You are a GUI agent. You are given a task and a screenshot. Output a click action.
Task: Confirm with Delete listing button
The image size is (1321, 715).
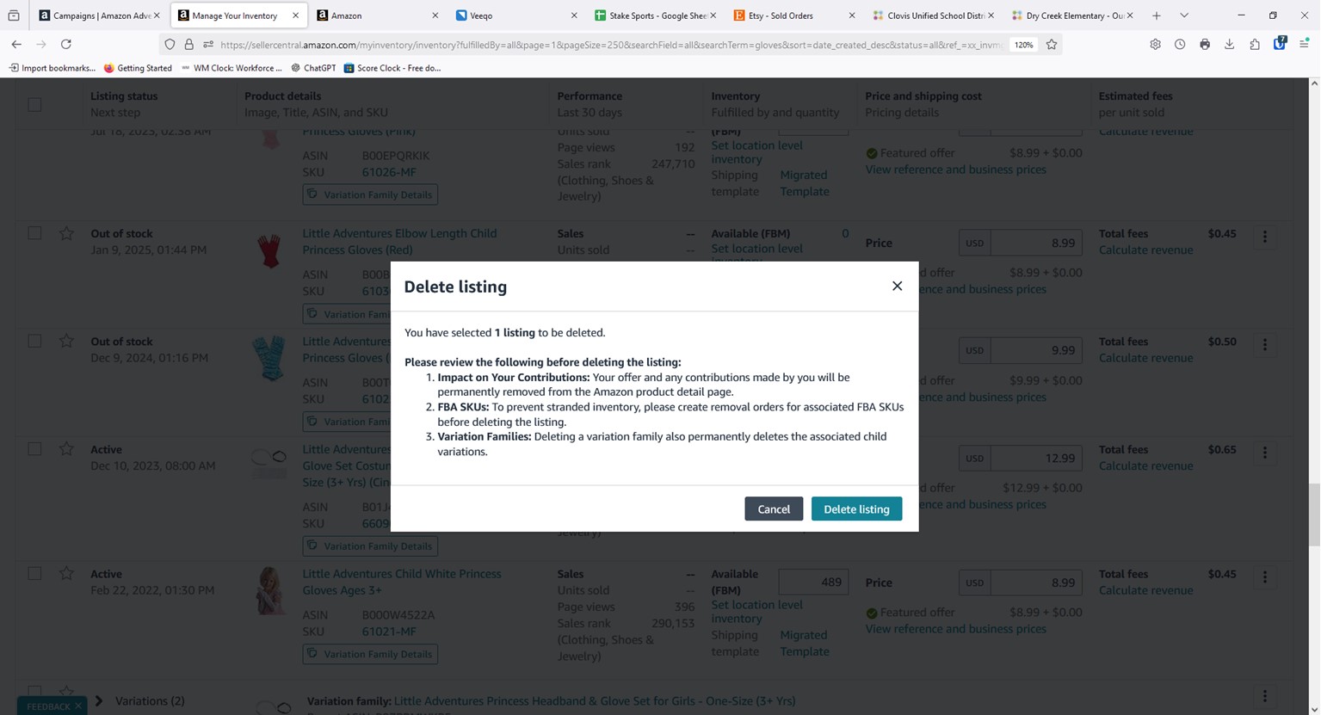[856, 509]
